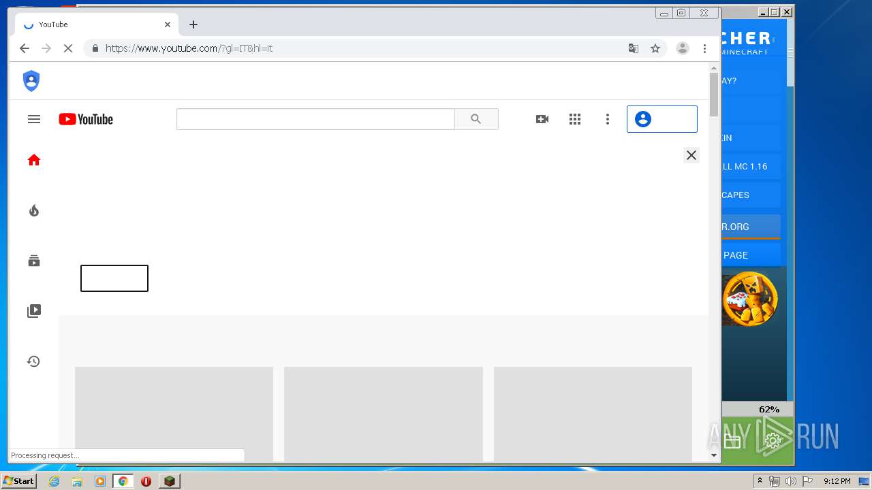The image size is (872, 490).
Task: Click the YouTube search magnifier button
Action: 476,119
